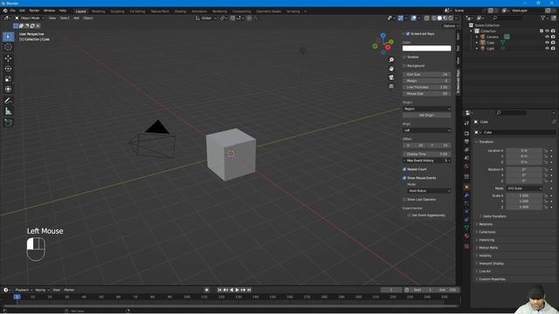Open the Render menu
The width and height of the screenshot is (559, 314).
[x=34, y=10]
